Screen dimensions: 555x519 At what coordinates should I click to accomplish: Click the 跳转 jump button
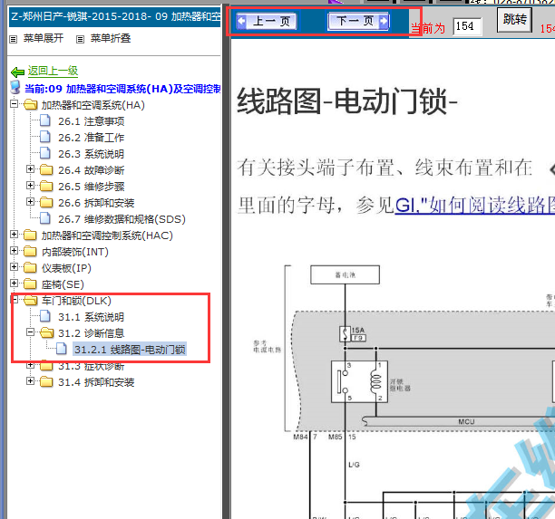click(x=515, y=20)
